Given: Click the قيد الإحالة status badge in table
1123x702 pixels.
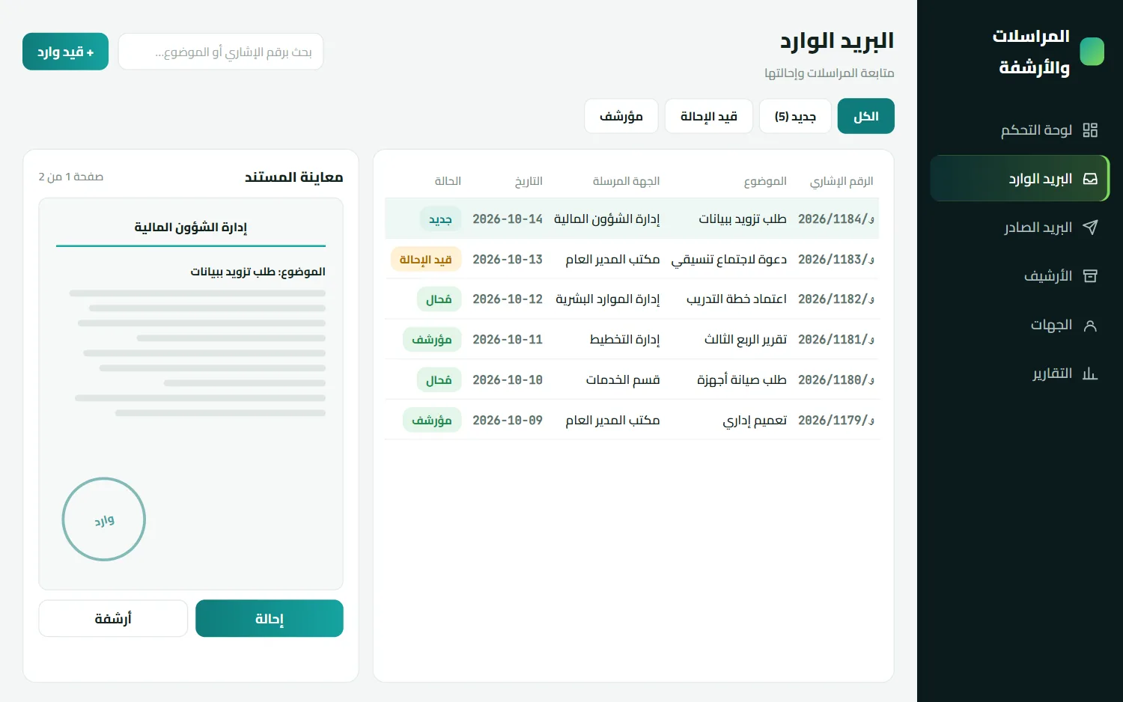Looking at the screenshot, I should [426, 259].
